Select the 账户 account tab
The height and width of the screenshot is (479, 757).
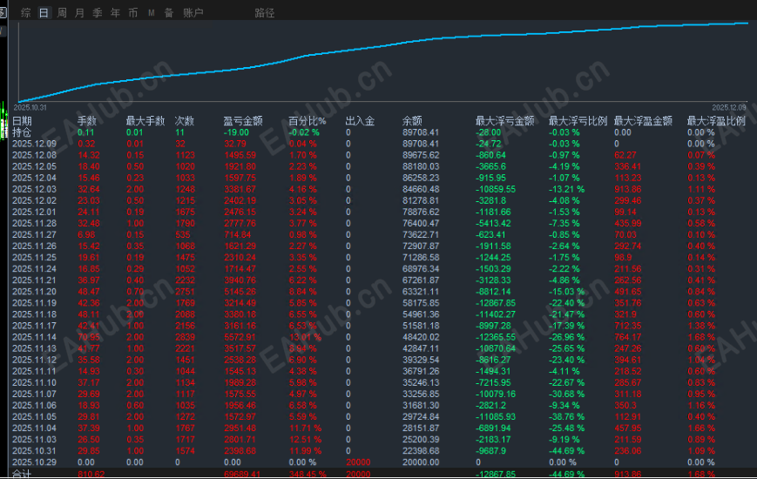(193, 13)
